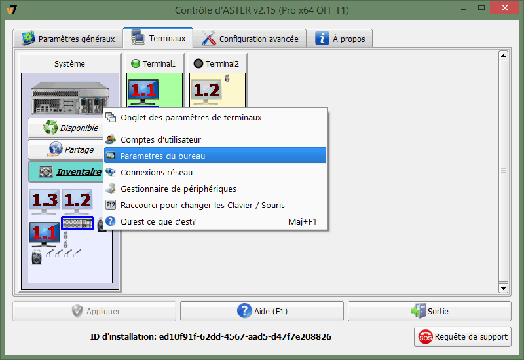Launch Gestionnaire de périphériques
524x360 pixels.
tap(215, 189)
